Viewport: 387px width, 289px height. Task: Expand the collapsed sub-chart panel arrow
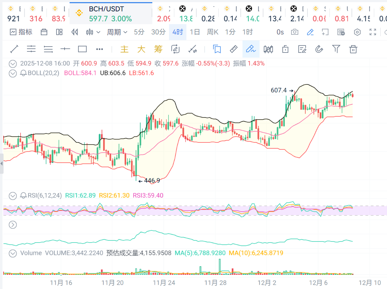click(x=13, y=224)
